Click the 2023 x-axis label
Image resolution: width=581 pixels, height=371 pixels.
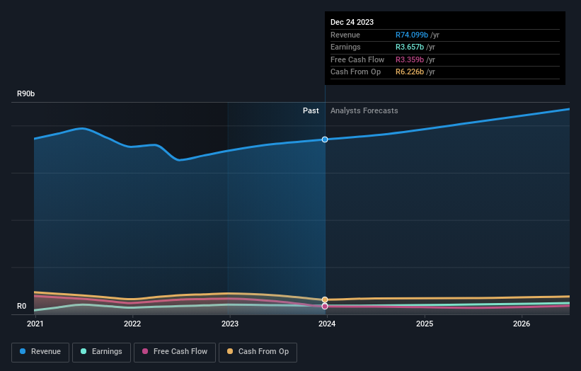pos(230,324)
